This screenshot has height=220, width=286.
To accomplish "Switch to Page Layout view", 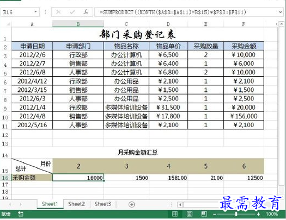I will click(x=190, y=214).
